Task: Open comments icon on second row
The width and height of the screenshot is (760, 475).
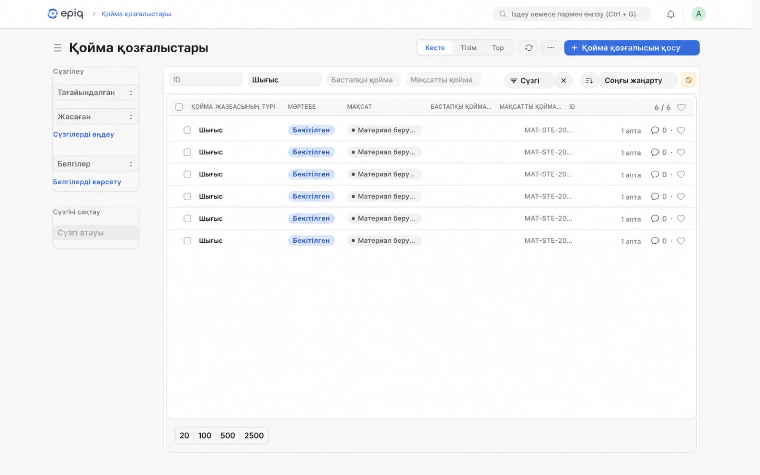Action: 655,152
